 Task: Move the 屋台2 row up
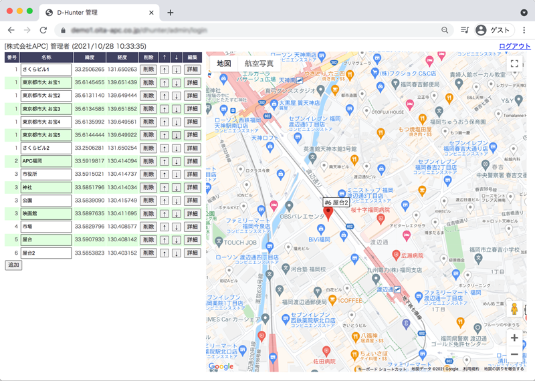pos(165,253)
